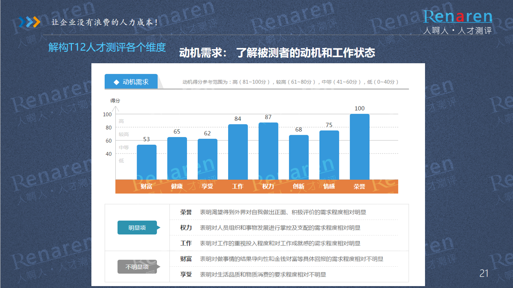Click the 动机得分参考范围 legend text
The image size is (513, 288).
291,82
